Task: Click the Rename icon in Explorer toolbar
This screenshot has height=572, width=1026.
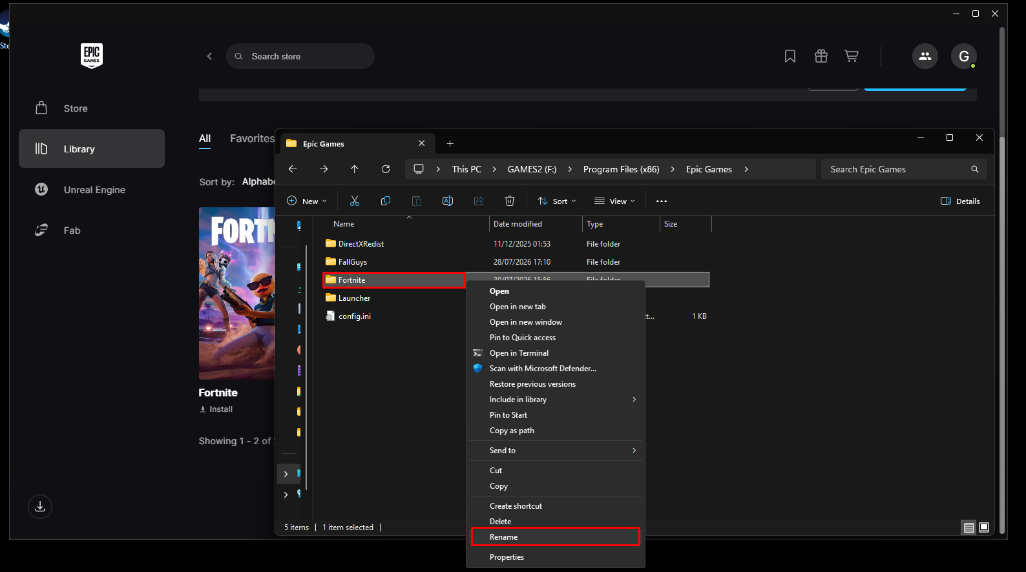Action: click(x=448, y=201)
